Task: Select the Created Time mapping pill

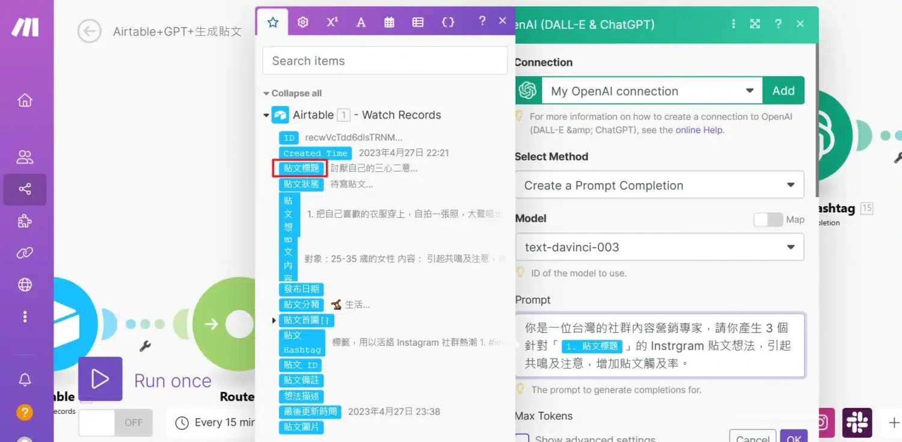Action: [315, 153]
